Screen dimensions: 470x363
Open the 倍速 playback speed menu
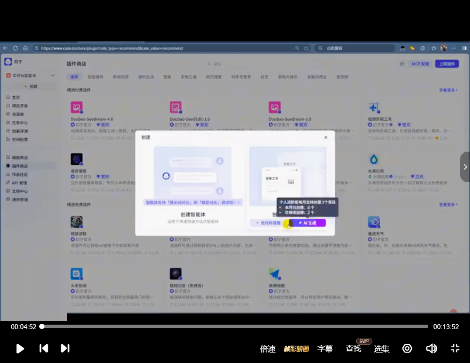pyautogui.click(x=268, y=349)
